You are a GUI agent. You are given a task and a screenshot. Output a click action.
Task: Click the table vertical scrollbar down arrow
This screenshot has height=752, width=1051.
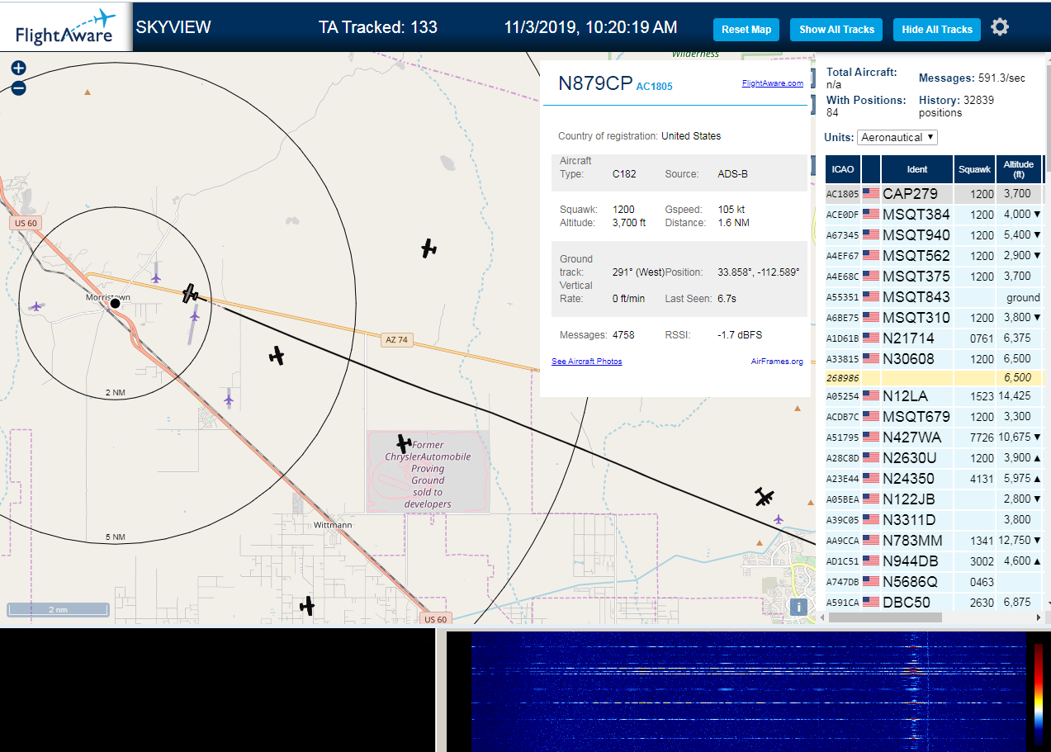(x=1047, y=603)
